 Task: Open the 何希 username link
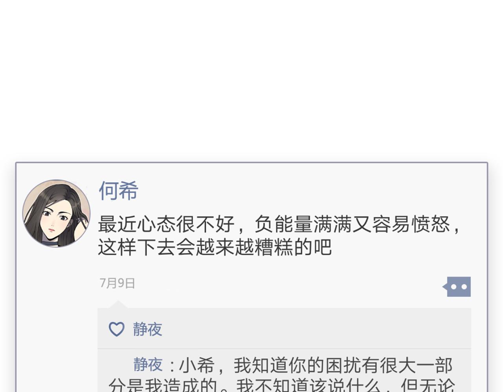click(118, 191)
